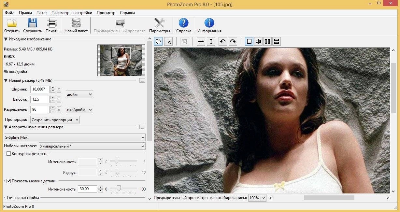The width and height of the screenshot is (400, 212).
Task: Click the Разрешение value field
Action: pos(40,109)
